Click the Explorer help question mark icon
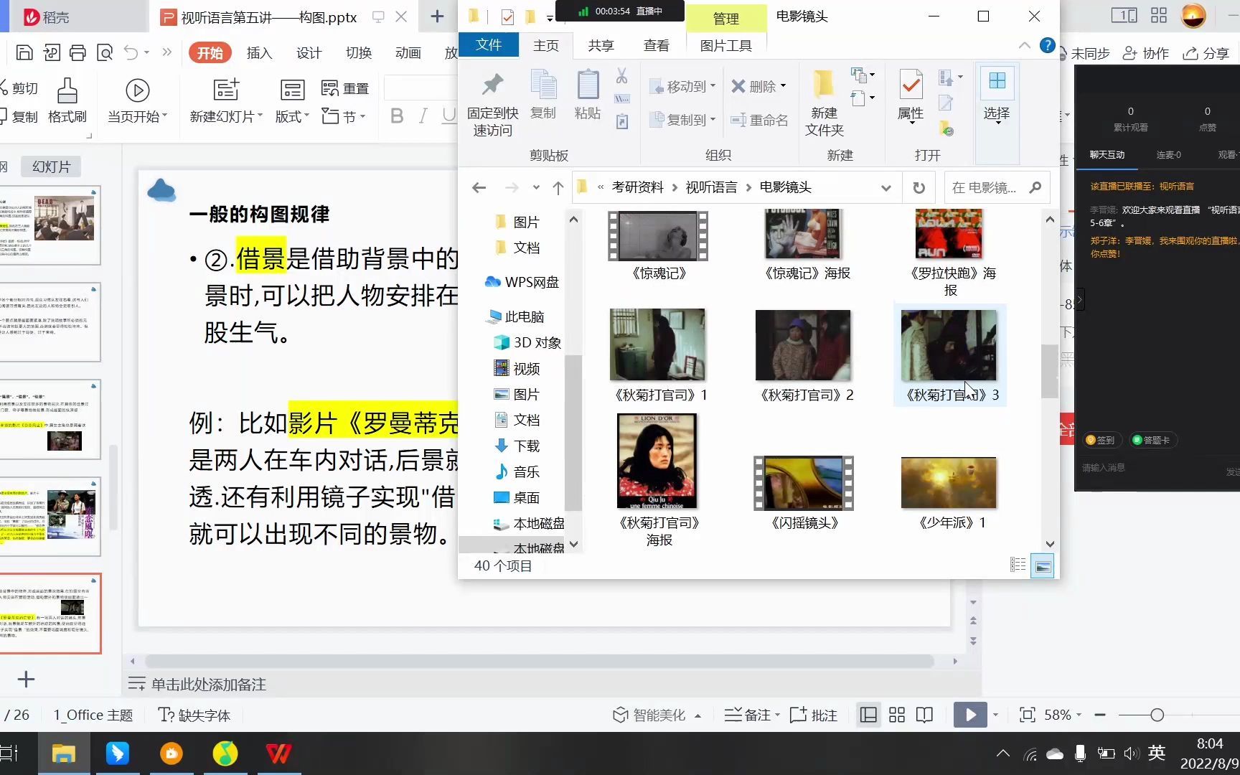 point(1047,46)
